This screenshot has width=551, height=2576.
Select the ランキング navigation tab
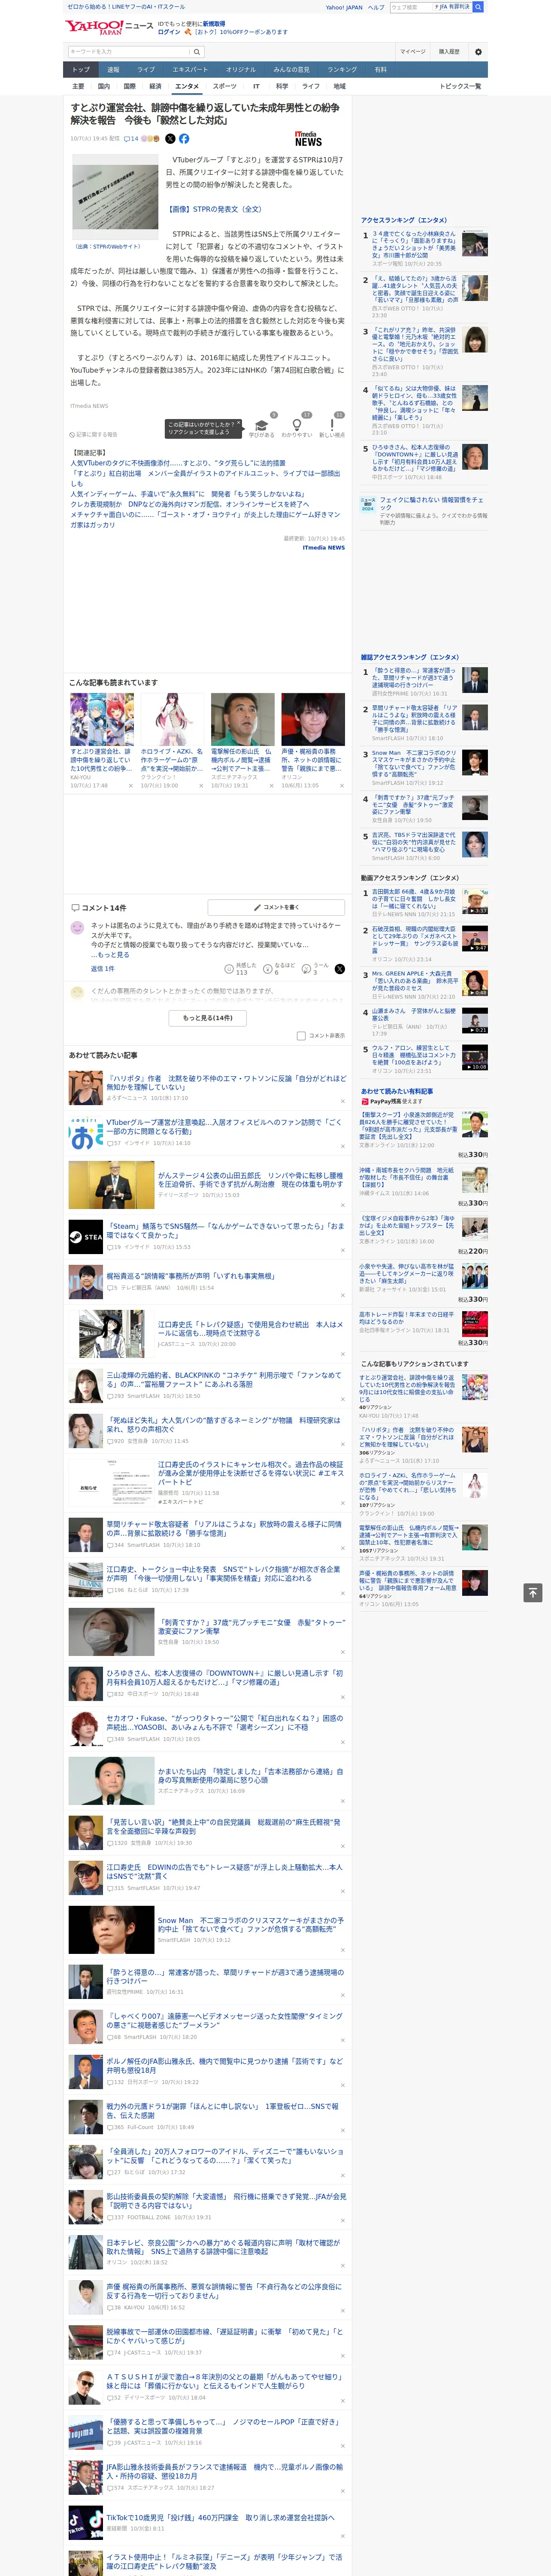(342, 70)
